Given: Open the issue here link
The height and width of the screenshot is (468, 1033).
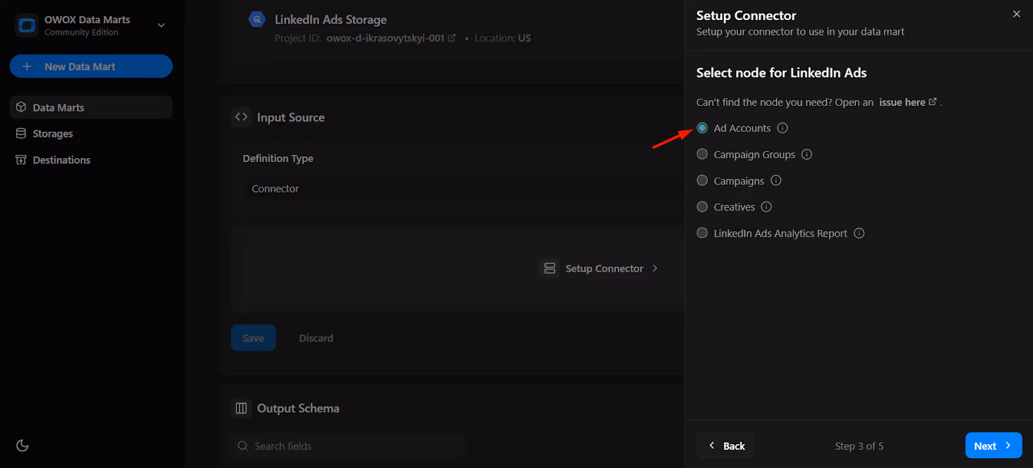Looking at the screenshot, I should tap(907, 102).
